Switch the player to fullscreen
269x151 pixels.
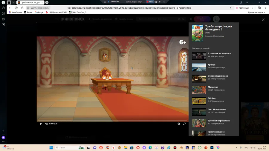(184, 124)
